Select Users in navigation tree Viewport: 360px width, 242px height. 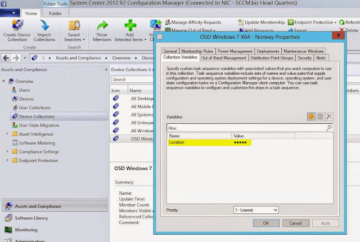pos(21,90)
